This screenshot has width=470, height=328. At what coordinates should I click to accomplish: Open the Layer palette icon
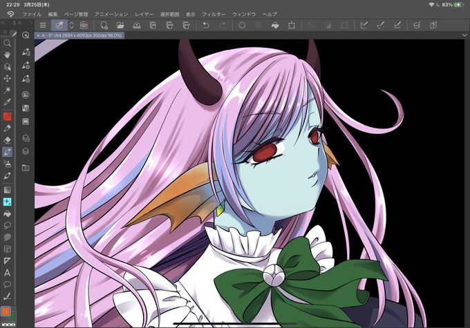(x=26, y=151)
